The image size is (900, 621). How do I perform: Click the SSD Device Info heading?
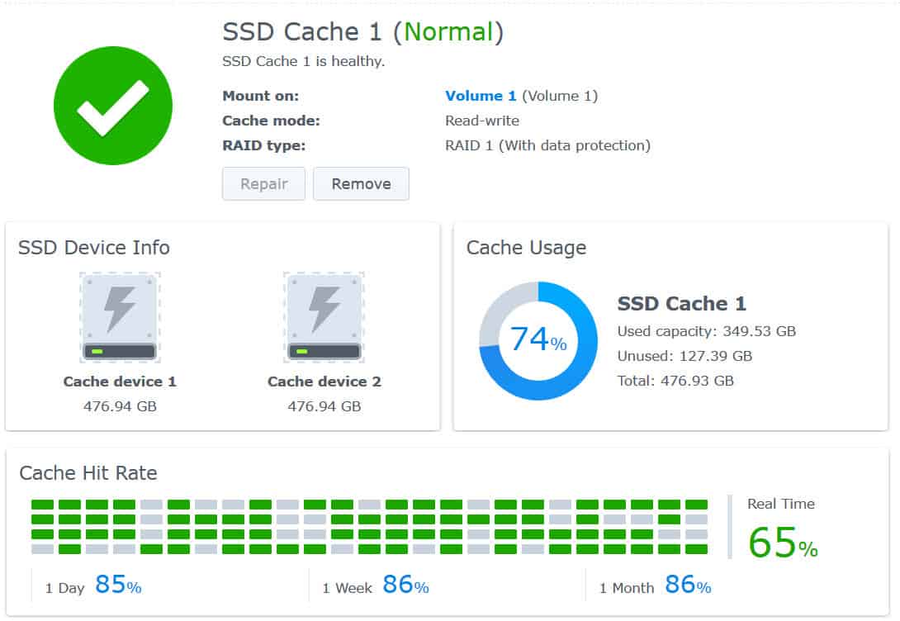pos(94,248)
